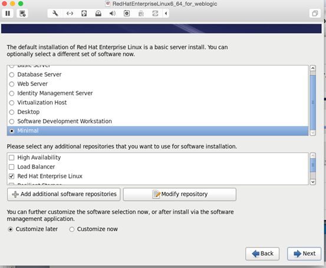Uncheck Red Hat Enterprise Linux repository
The image size is (326, 268).
(12, 176)
